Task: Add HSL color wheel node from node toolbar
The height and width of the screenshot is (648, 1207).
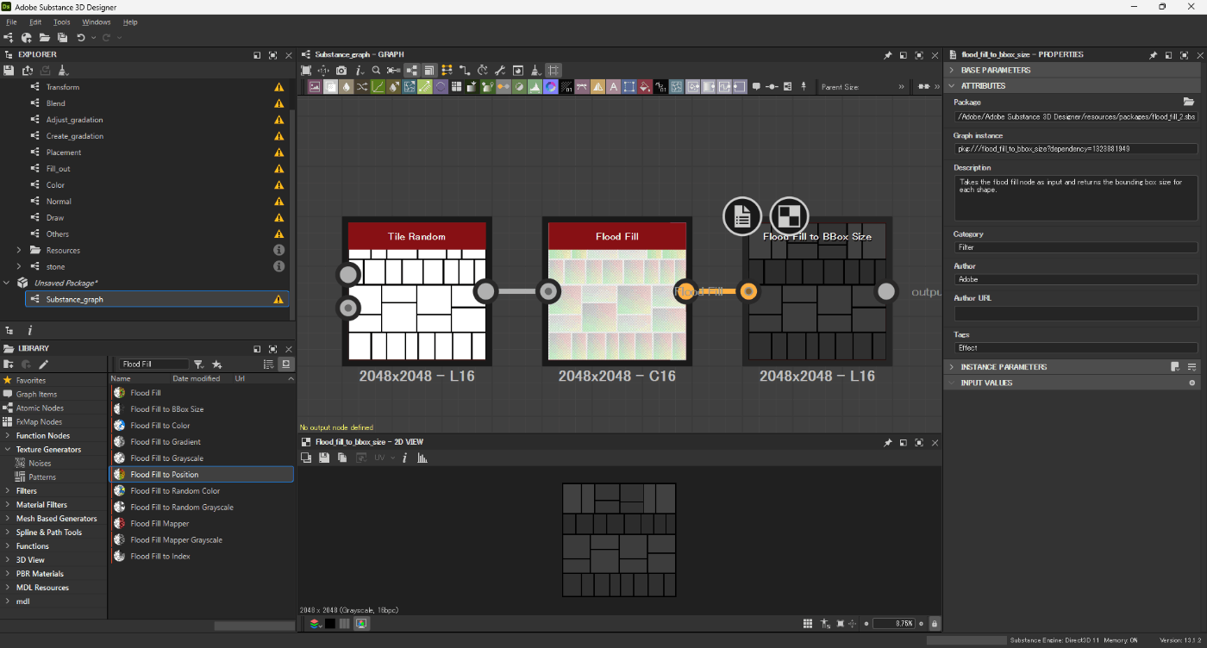Action: pos(551,87)
